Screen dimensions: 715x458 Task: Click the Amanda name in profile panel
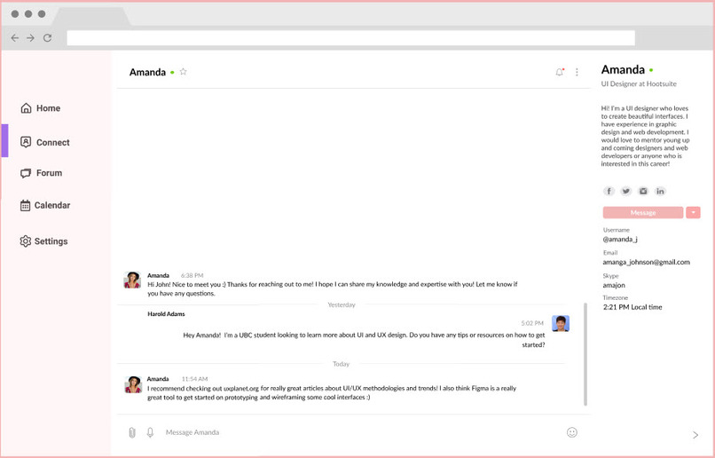tap(623, 70)
